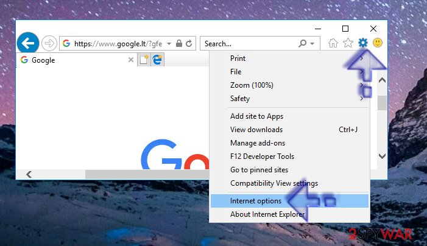Minimize the Internet Explorer window
427x246 pixels.
318,29
